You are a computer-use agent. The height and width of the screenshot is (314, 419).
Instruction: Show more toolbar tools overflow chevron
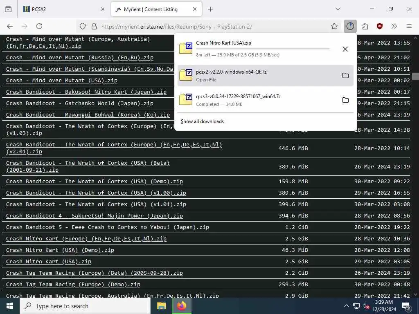[394, 26]
